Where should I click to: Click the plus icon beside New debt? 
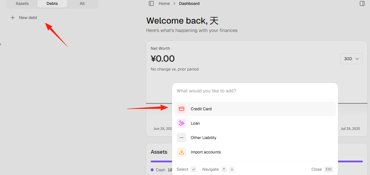click(x=13, y=18)
